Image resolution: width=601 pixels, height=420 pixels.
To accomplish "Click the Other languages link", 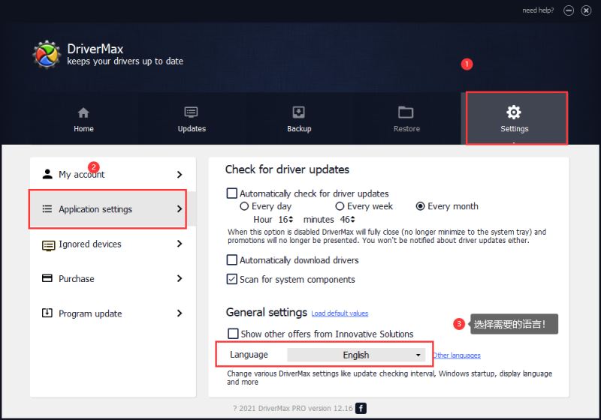I will pos(457,355).
